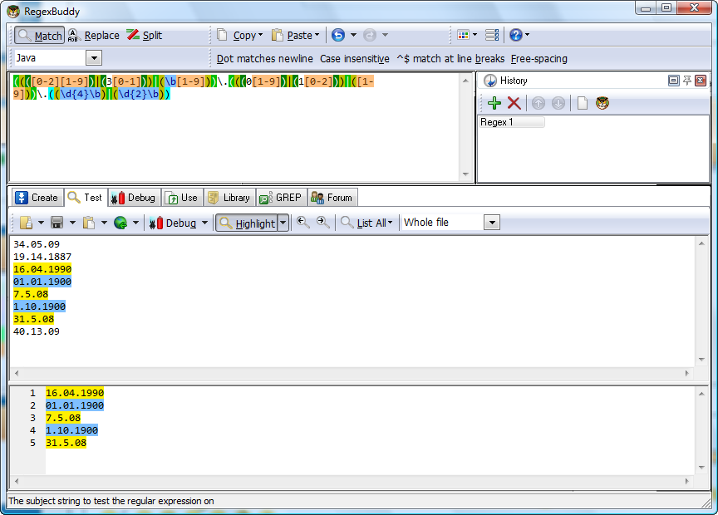This screenshot has width=718, height=515.
Task: Toggle Case insensitive option
Action: [354, 59]
